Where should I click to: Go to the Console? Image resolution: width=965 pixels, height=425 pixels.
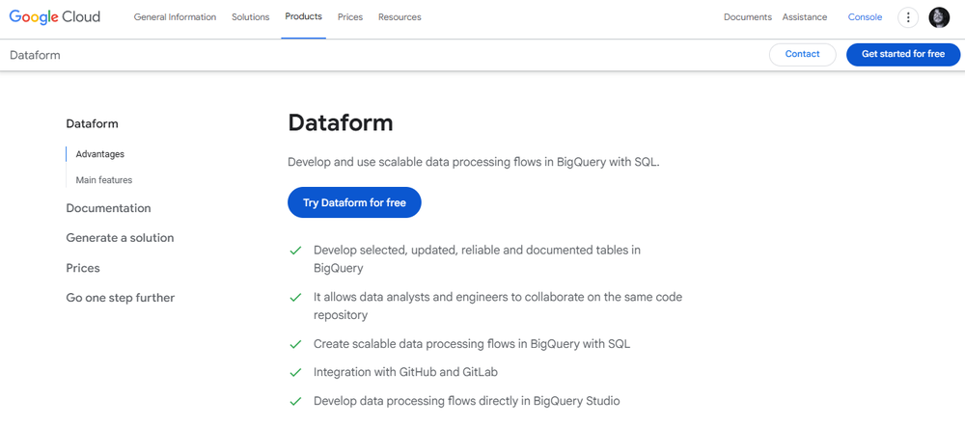(x=865, y=17)
